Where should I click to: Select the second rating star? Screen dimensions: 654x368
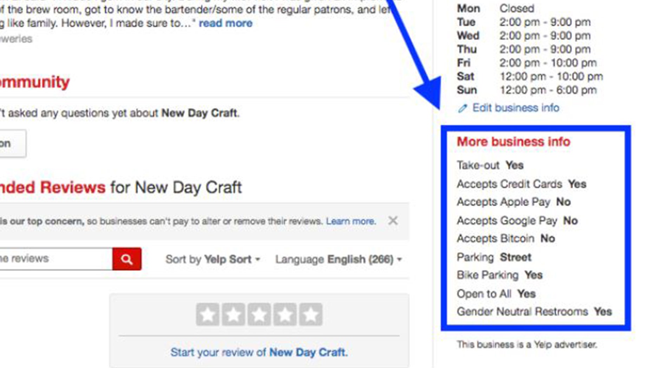[233, 314]
